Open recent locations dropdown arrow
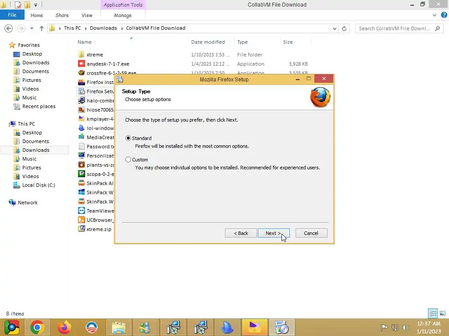The height and width of the screenshot is (336, 449). pyautogui.click(x=32, y=28)
